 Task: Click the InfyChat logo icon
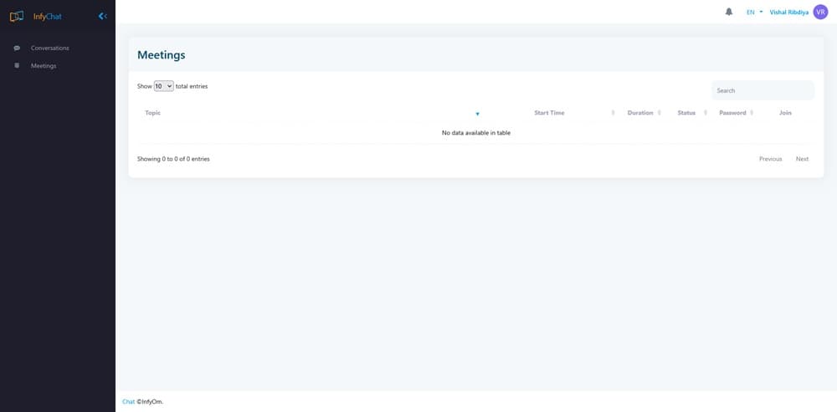pyautogui.click(x=17, y=16)
